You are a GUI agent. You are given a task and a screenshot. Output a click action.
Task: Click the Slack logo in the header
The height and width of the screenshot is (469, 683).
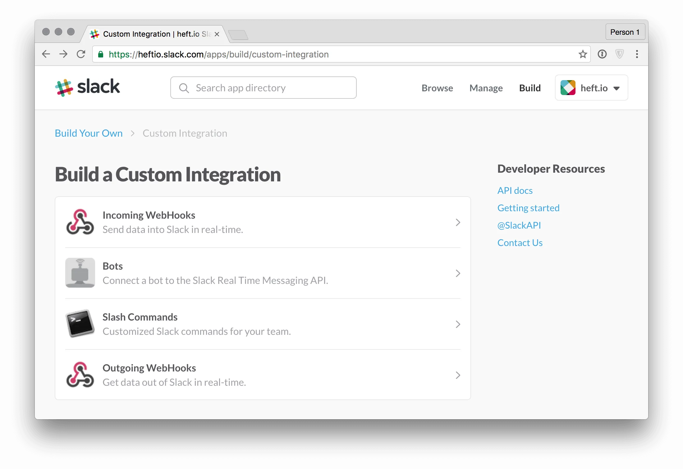(x=88, y=87)
